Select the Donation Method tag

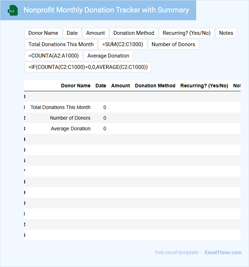[x=134, y=33]
